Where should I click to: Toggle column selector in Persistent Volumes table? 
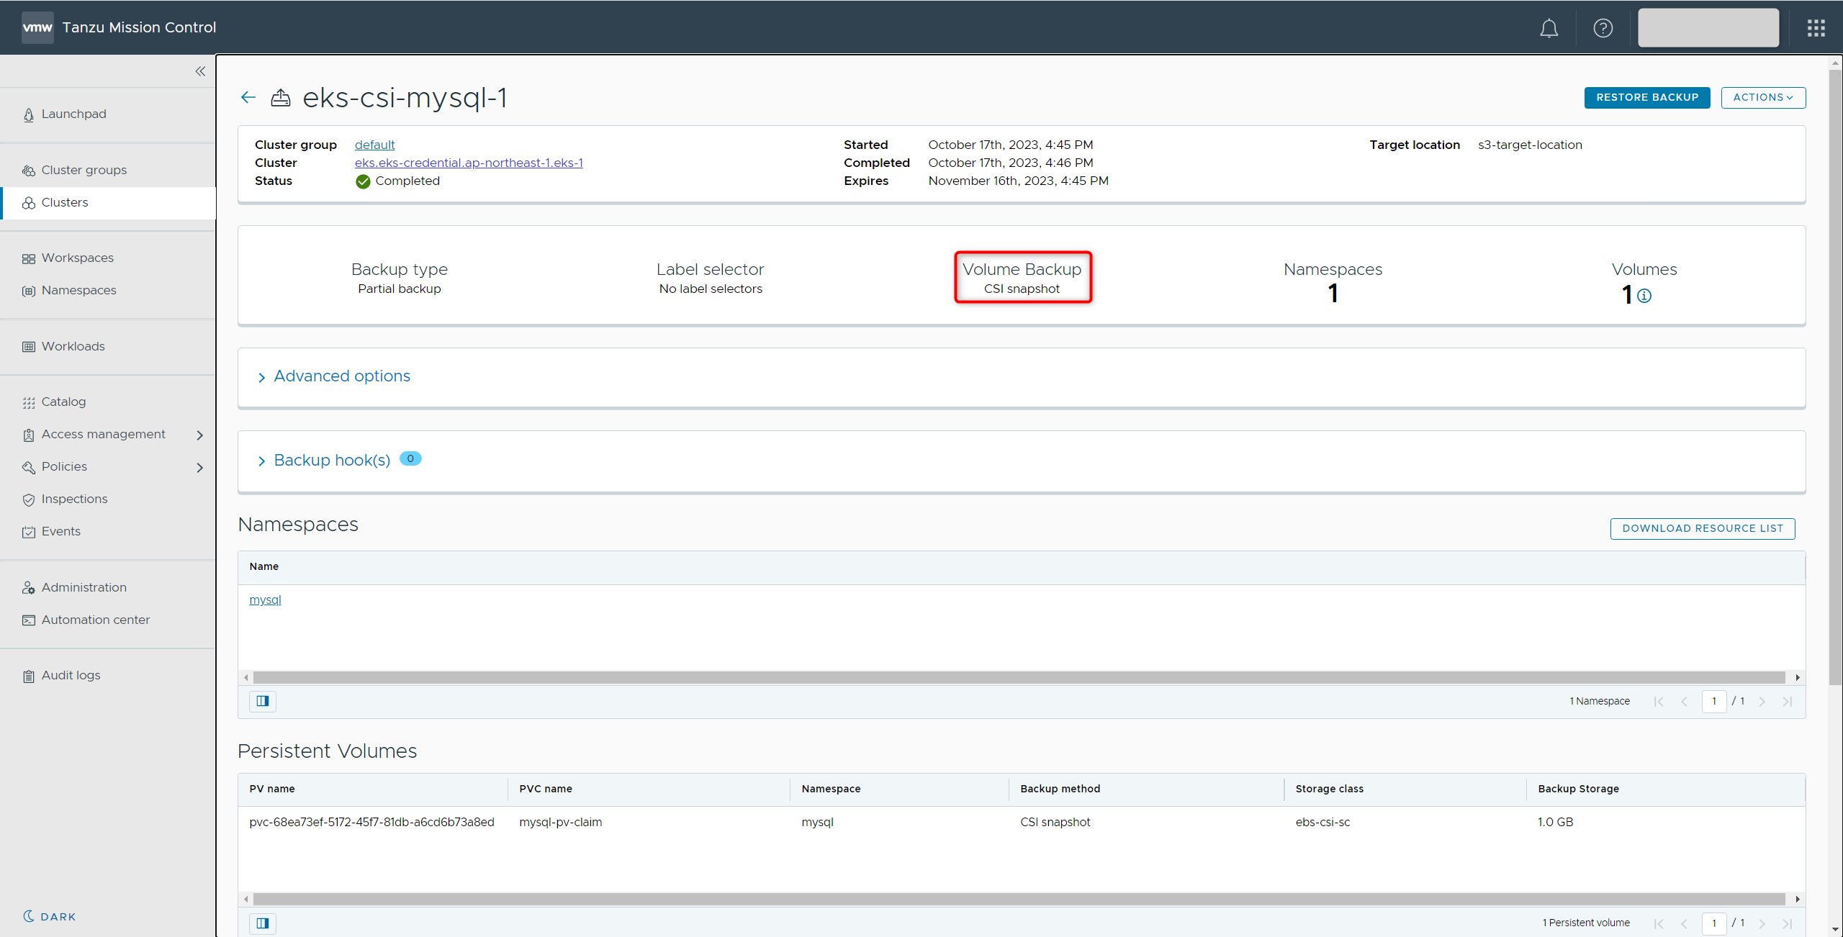point(263,923)
